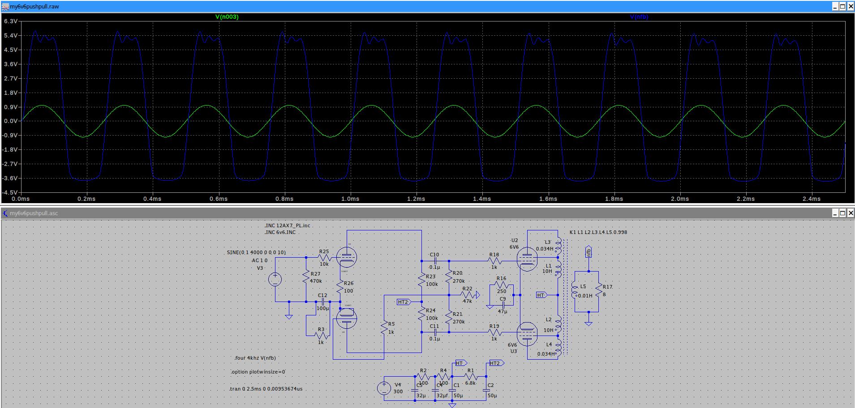
Task: Select inductor L2 10H winding
Action: point(558,324)
